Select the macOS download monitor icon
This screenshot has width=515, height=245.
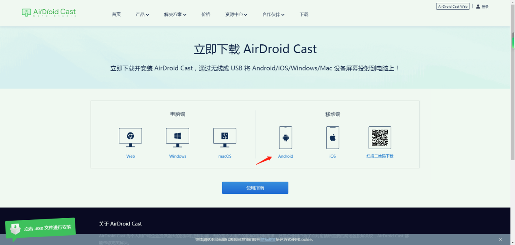click(x=225, y=138)
